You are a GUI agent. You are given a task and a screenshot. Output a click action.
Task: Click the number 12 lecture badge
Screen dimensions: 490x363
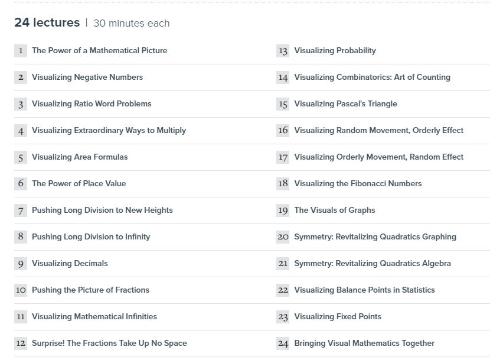pos(21,343)
